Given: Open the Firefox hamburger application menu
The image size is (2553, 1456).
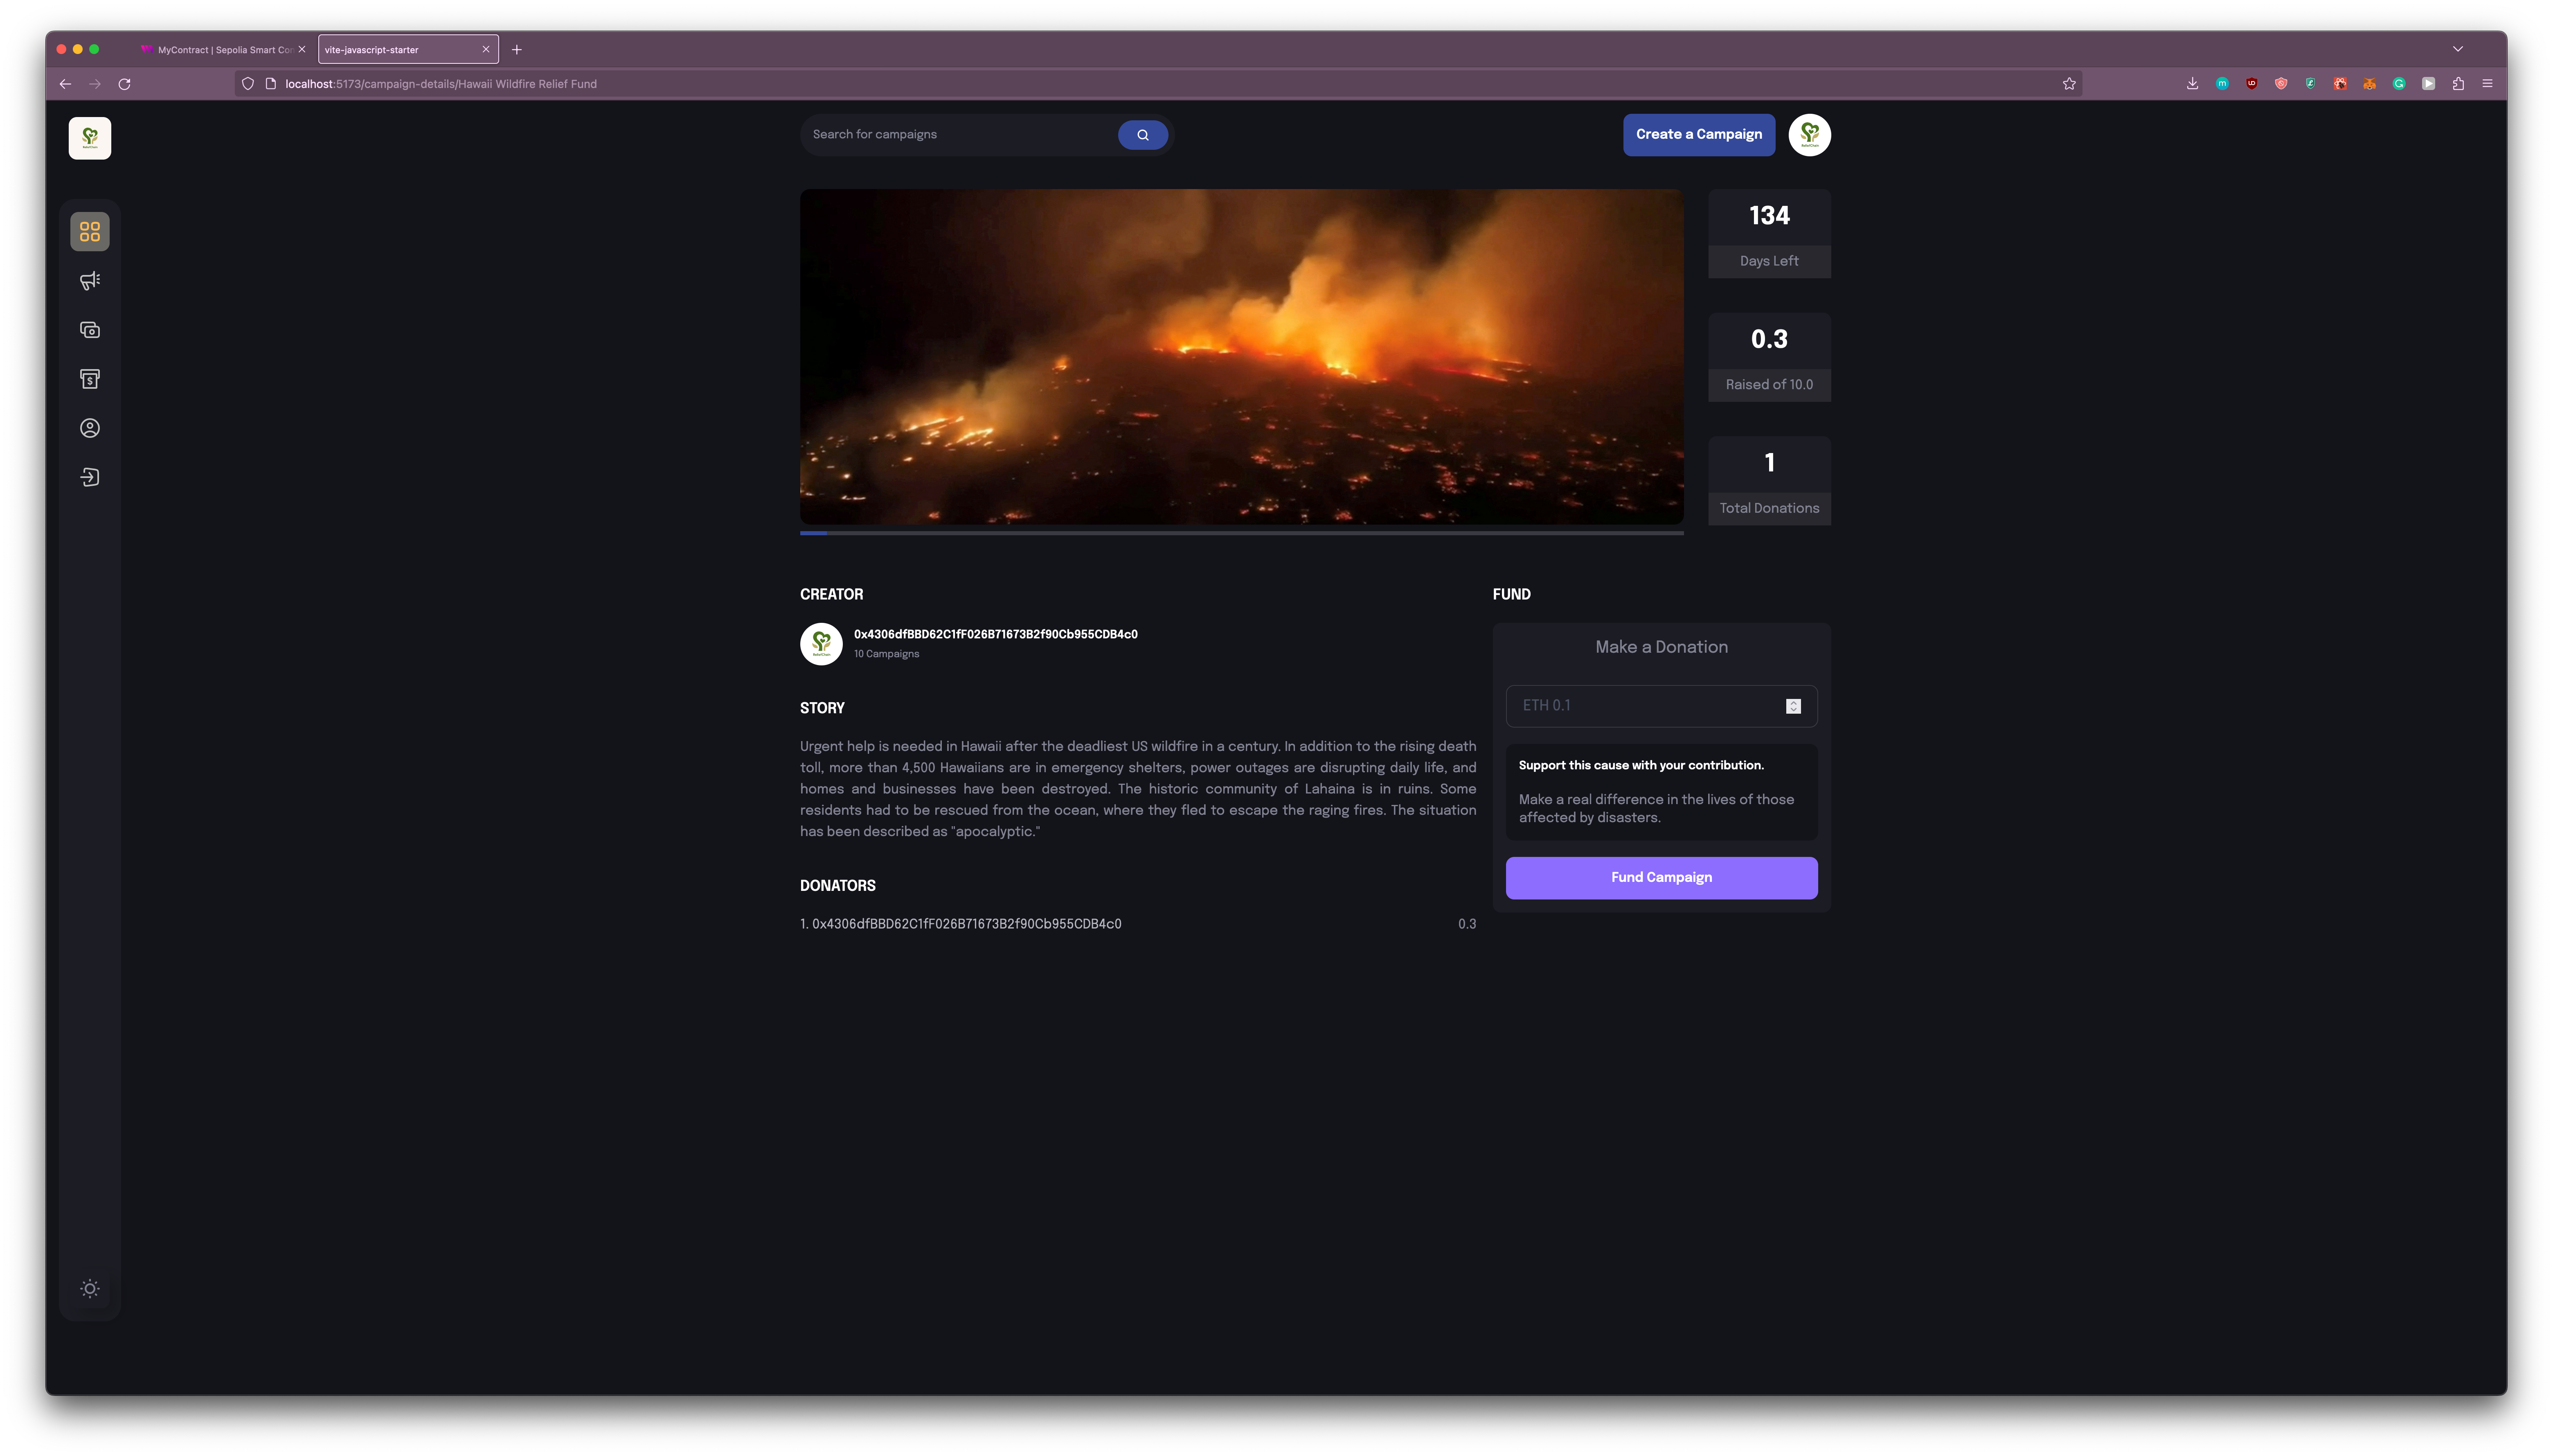Looking at the screenshot, I should coord(2487,84).
